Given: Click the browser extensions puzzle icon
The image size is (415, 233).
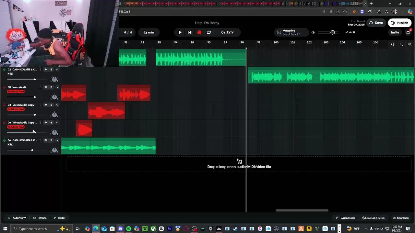Looking at the screenshot, I should click(370, 12).
